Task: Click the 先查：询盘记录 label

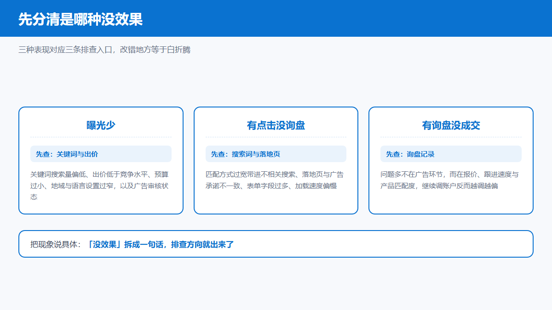Action: point(451,154)
